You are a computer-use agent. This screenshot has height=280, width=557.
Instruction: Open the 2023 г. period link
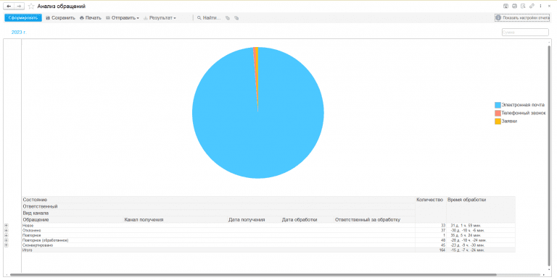pos(19,33)
